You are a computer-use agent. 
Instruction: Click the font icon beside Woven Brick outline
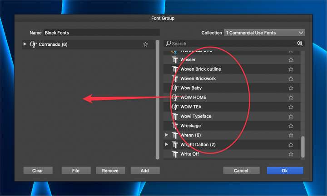[x=175, y=69]
